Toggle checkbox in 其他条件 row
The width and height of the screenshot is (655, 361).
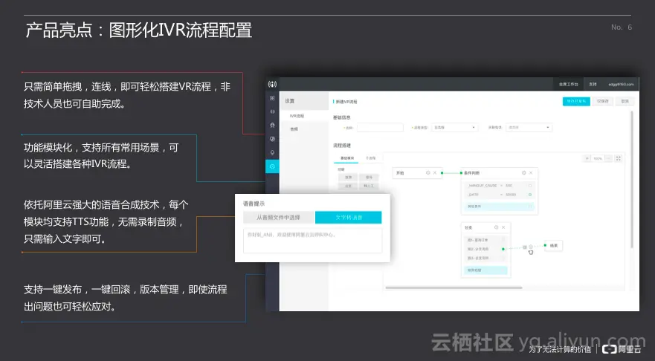pyautogui.click(x=530, y=206)
